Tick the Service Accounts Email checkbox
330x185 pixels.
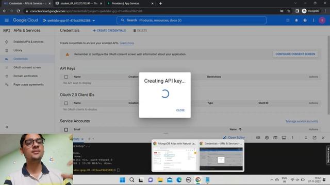point(66,129)
